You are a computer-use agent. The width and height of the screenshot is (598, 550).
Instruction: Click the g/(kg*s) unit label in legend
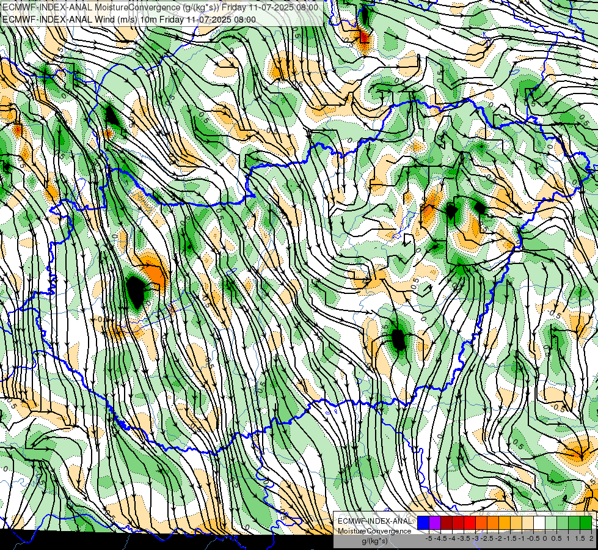tap(375, 541)
